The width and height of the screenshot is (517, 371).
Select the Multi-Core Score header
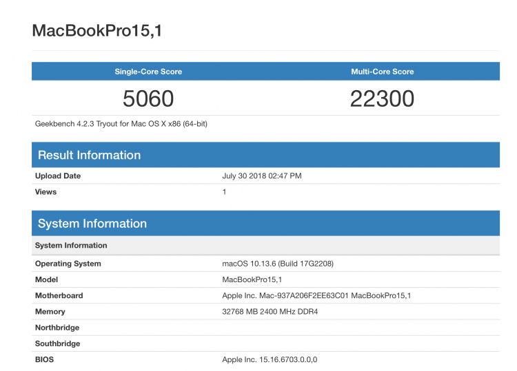click(x=383, y=72)
